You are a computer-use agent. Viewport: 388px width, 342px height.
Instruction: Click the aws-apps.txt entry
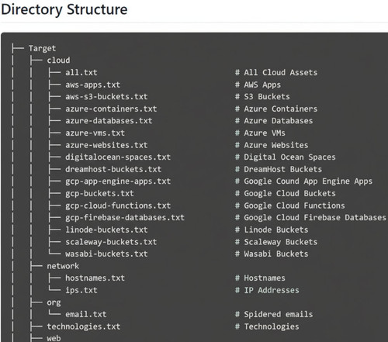coord(92,85)
